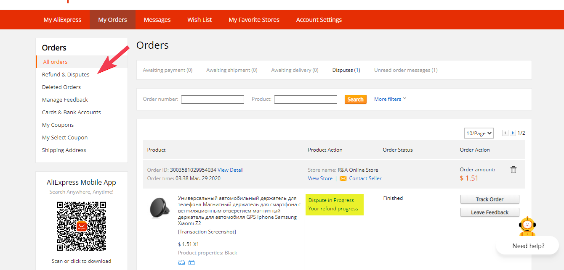Open the 10/Page results dropdown

pyautogui.click(x=479, y=133)
